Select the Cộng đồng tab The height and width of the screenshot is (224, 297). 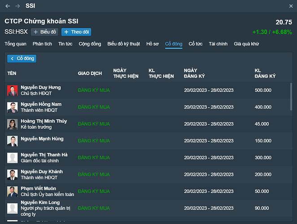pyautogui.click(x=90, y=44)
